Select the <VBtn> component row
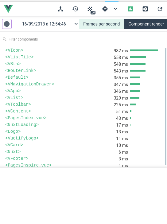Viewport: 167px width, 224px height. [x=83, y=64]
